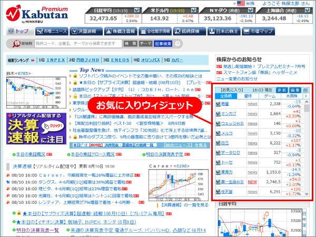Open ranking link カバー
This screenshot has height=237, width=316.
177,60
